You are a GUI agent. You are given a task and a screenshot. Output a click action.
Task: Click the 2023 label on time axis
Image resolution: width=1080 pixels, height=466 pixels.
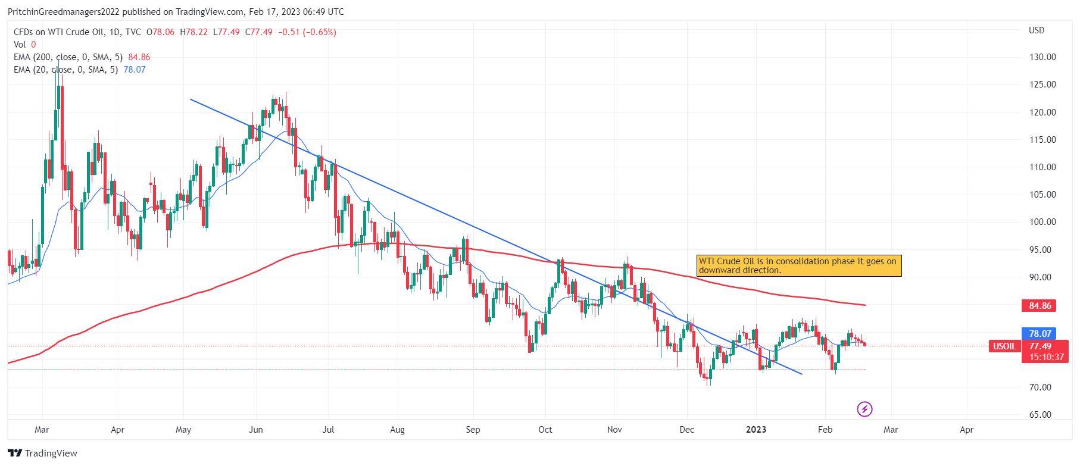(756, 430)
